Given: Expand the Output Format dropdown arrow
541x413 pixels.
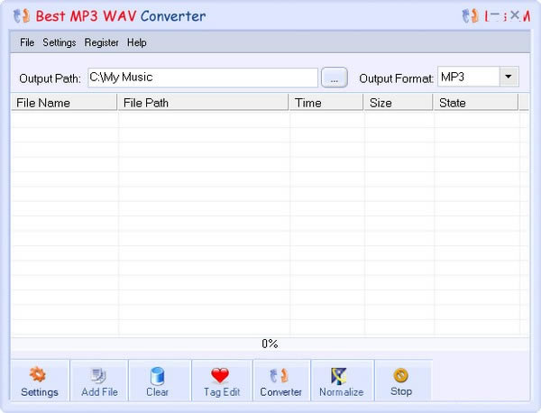Looking at the screenshot, I should (x=509, y=77).
